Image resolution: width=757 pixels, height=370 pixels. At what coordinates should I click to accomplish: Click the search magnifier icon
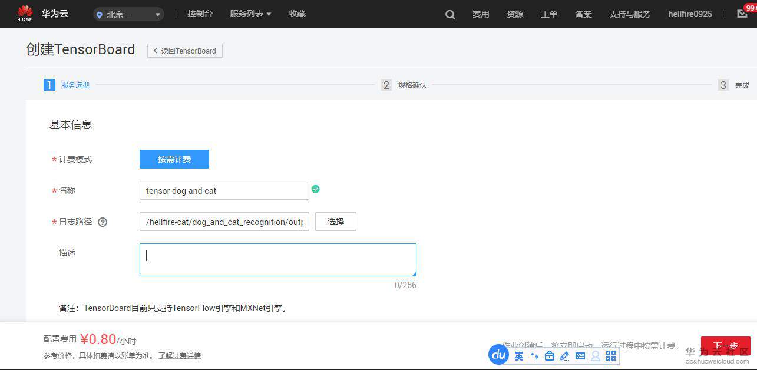[x=450, y=15]
